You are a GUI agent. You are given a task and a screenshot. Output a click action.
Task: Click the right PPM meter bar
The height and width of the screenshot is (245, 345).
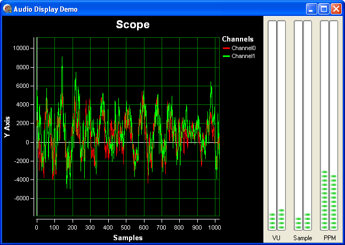click(333, 125)
